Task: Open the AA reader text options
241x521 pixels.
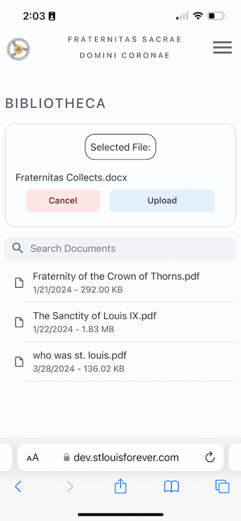Action: [33, 458]
